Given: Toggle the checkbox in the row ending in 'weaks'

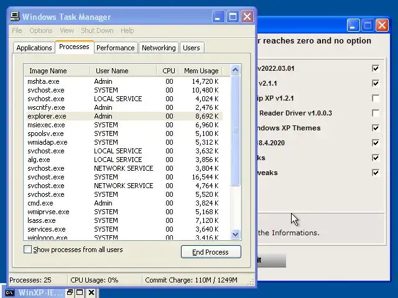Looking at the screenshot, I should click(376, 173).
